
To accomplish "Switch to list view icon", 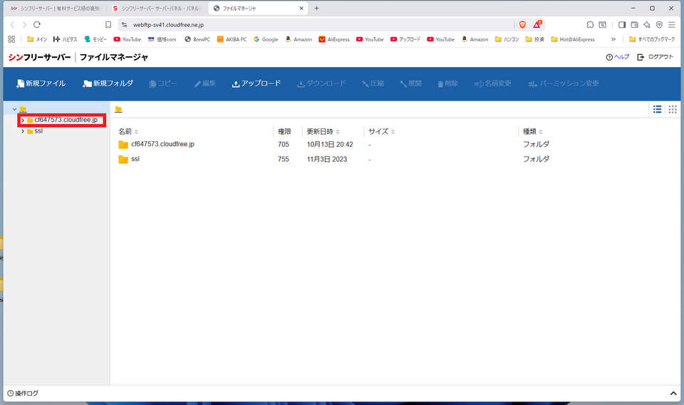I will click(657, 109).
